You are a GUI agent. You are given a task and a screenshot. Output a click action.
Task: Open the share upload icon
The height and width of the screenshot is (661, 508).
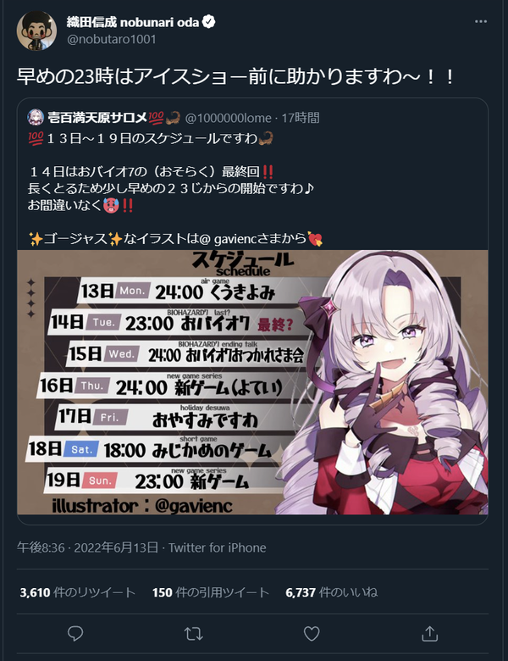click(429, 633)
